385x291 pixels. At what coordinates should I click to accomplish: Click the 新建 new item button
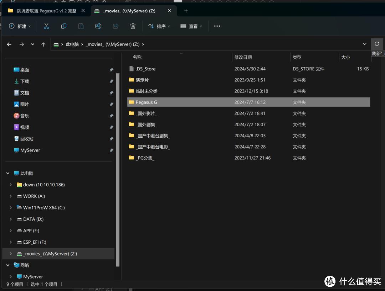(x=20, y=26)
